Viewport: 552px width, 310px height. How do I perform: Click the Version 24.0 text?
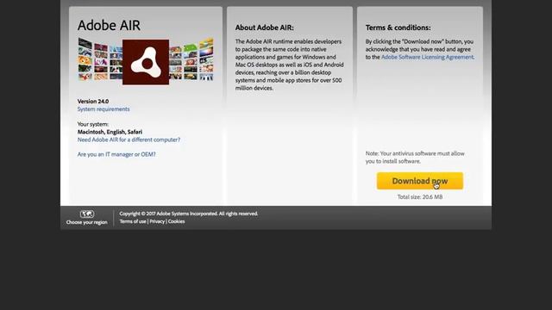93,102
